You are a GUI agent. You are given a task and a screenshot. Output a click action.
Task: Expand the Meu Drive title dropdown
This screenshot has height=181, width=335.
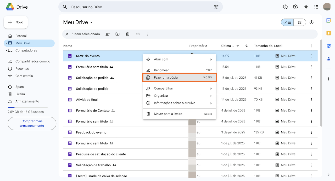(x=91, y=22)
